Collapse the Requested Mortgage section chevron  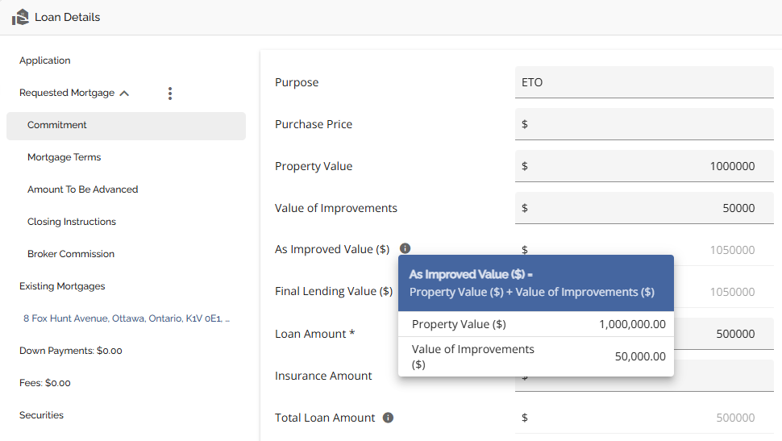click(124, 94)
